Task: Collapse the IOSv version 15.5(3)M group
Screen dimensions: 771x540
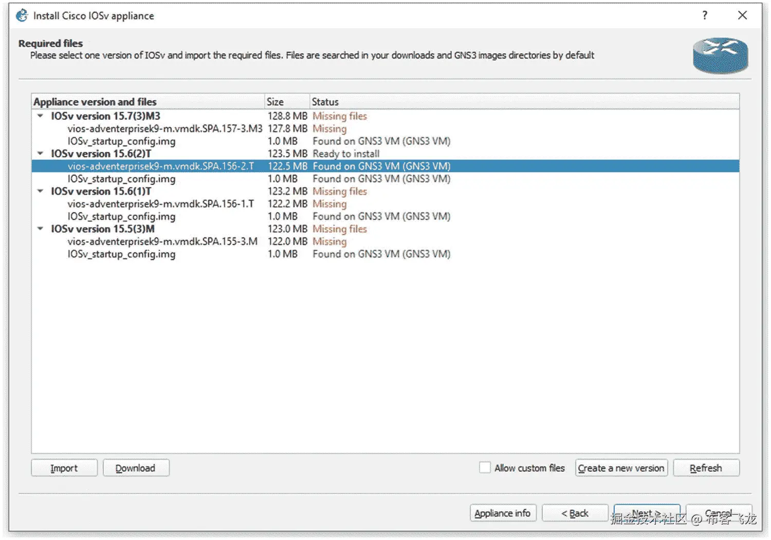Action: click(40, 229)
